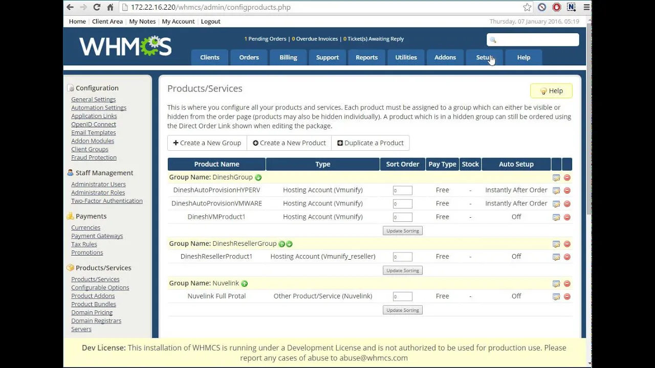Click the green arrow next to DineshGroup
This screenshot has height=368, width=655.
(258, 177)
